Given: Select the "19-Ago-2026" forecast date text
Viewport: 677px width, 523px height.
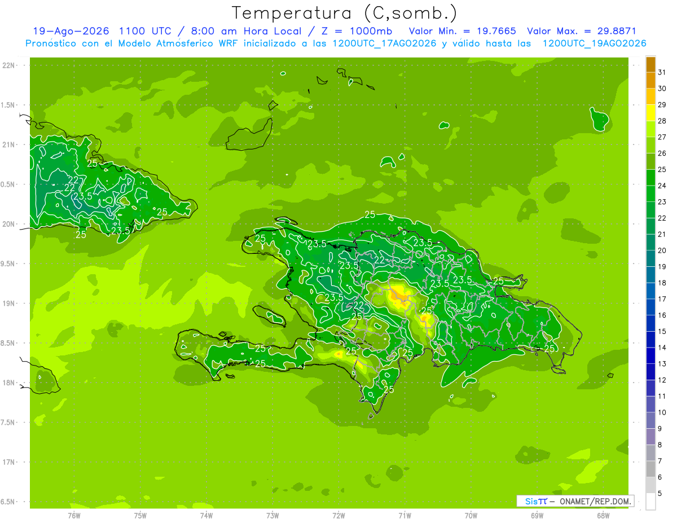Looking at the screenshot, I should coord(72,31).
